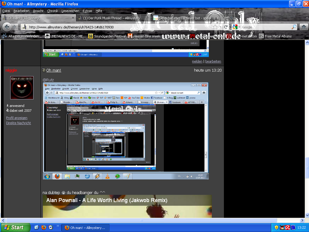309x232 pixels.
Task: Reload the current page
Action: point(226,27)
